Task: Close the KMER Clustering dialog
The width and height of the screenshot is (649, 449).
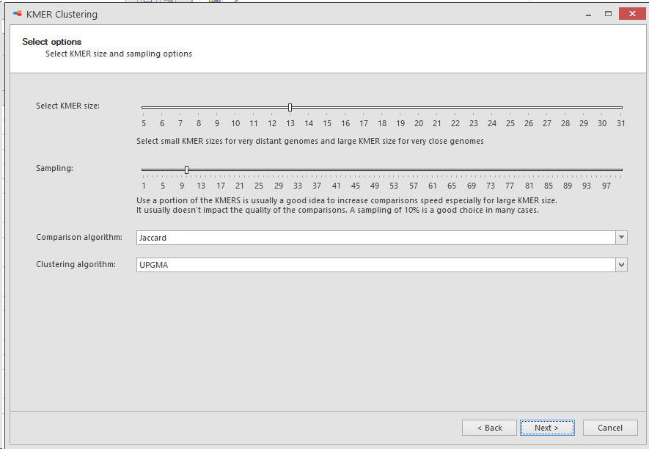Action: pyautogui.click(x=632, y=14)
